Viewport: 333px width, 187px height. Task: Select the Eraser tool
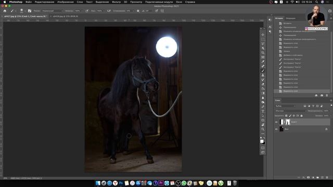tap(263, 84)
